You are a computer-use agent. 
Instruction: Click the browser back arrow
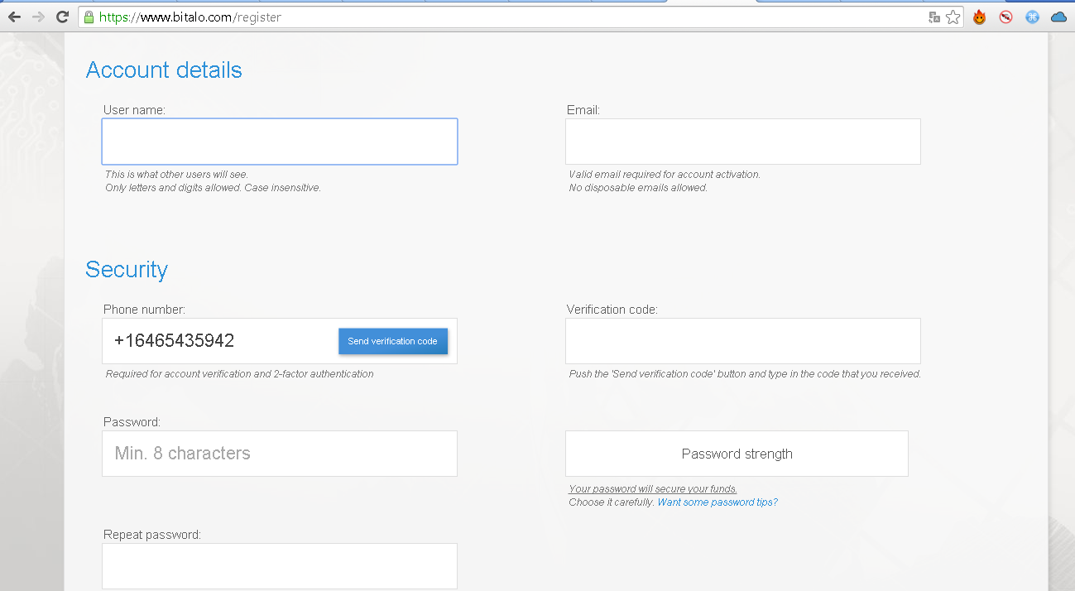(14, 17)
